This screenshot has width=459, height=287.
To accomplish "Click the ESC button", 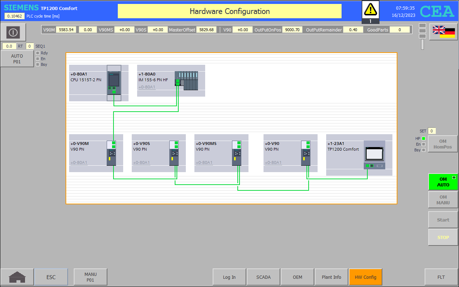I will tap(51, 277).
